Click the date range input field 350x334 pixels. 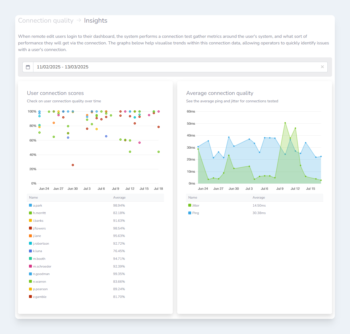click(177, 67)
